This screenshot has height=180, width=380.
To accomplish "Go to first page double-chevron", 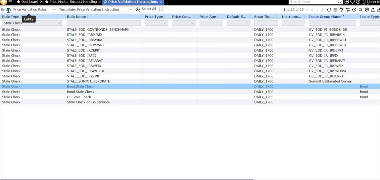I will click(307, 9).
